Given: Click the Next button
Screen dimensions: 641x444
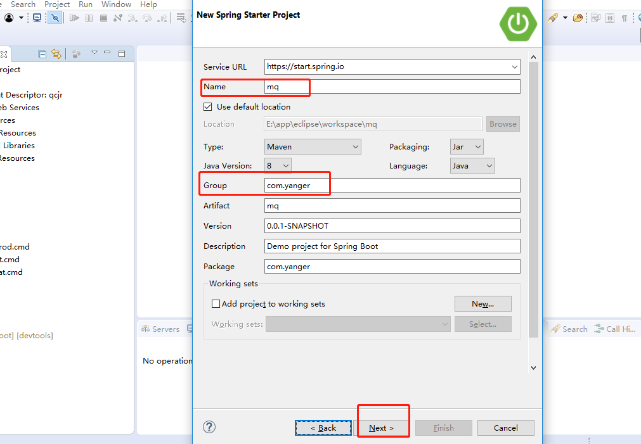Looking at the screenshot, I should [x=383, y=428].
